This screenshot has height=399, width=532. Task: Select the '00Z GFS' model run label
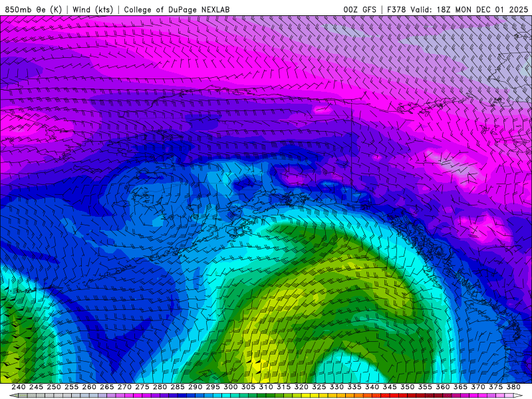point(360,9)
